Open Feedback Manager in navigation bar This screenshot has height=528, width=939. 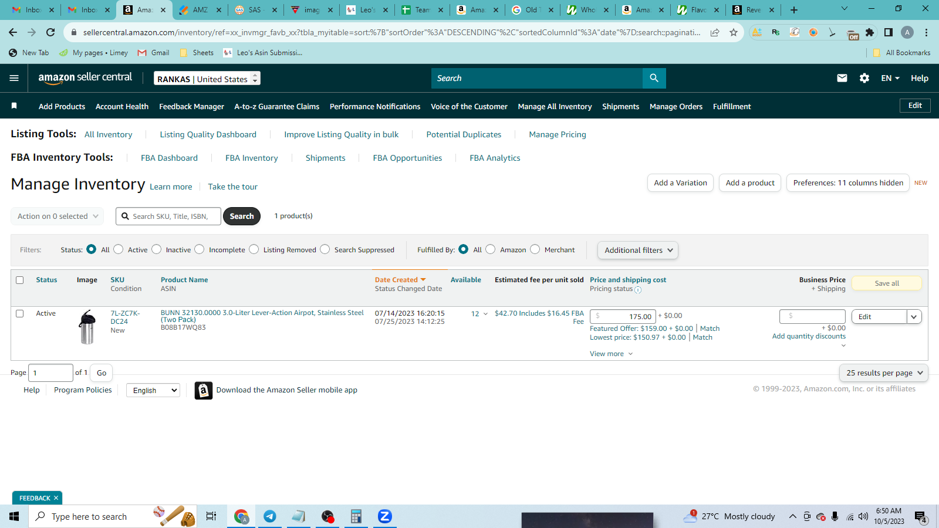click(191, 106)
